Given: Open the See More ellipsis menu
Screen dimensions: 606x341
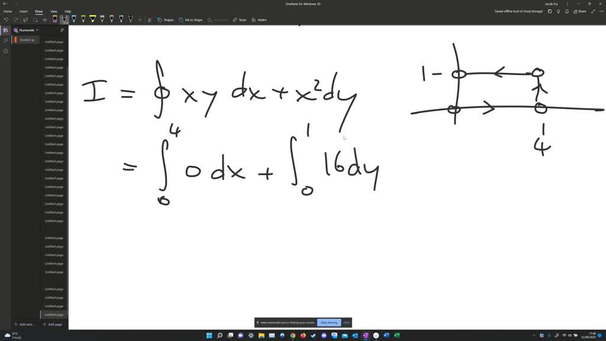Looking at the screenshot, I should pyautogui.click(x=600, y=11).
